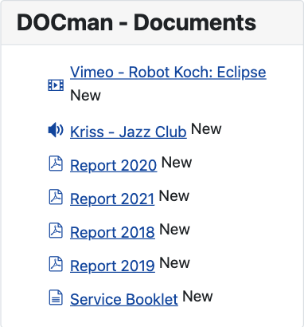Click the New badge after Kriss - Jazz Club

[x=206, y=129]
